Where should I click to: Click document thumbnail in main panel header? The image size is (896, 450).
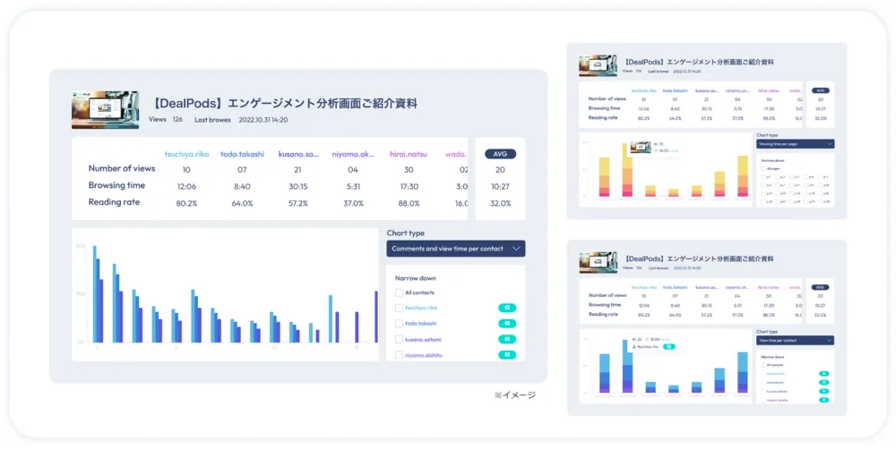105,110
